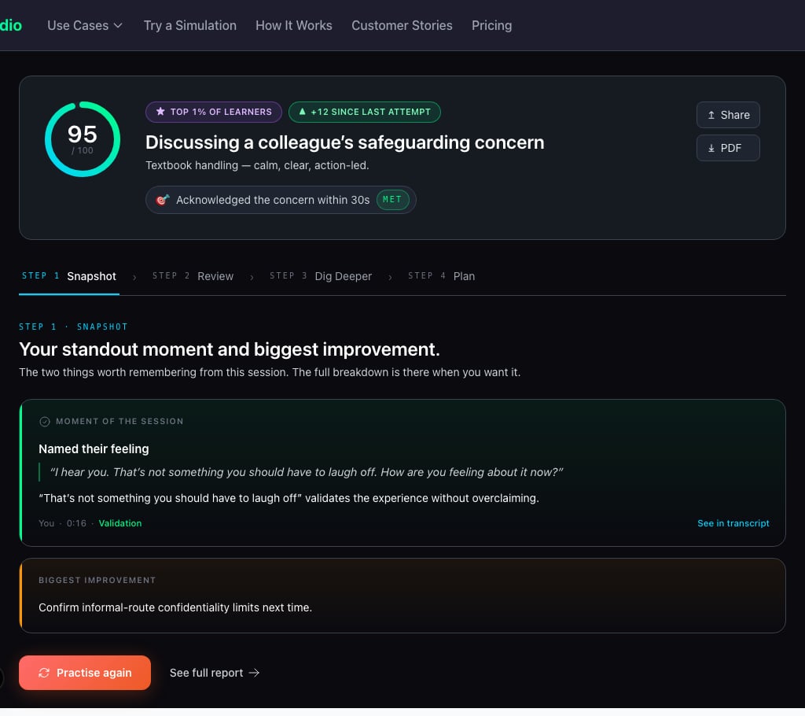Switch to Step 4 Plan tab
This screenshot has width=805, height=716.
tap(441, 276)
